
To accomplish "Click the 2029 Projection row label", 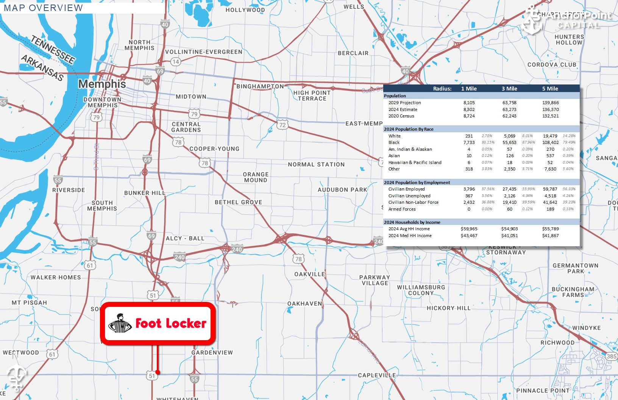I will (x=405, y=103).
